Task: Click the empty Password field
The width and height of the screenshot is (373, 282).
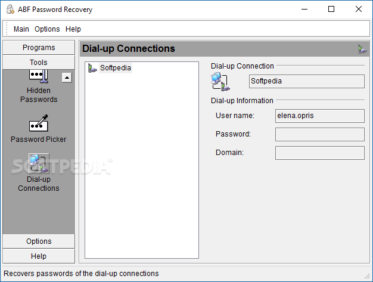Action: point(320,135)
